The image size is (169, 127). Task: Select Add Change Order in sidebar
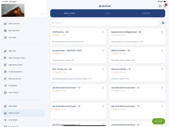(x=14, y=58)
